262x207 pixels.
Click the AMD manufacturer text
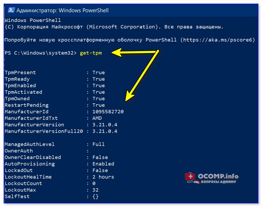[x=97, y=118]
